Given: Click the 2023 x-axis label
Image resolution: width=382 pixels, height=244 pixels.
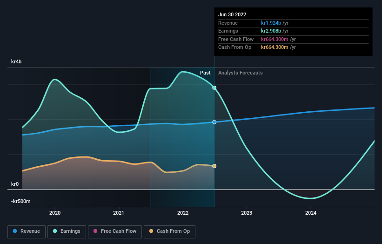Looking at the screenshot, I should click(247, 213).
